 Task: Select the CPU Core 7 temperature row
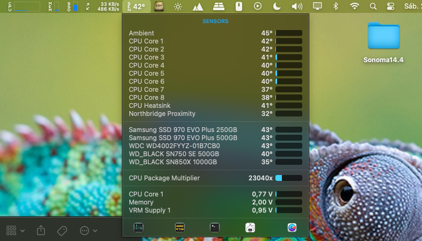[215, 90]
